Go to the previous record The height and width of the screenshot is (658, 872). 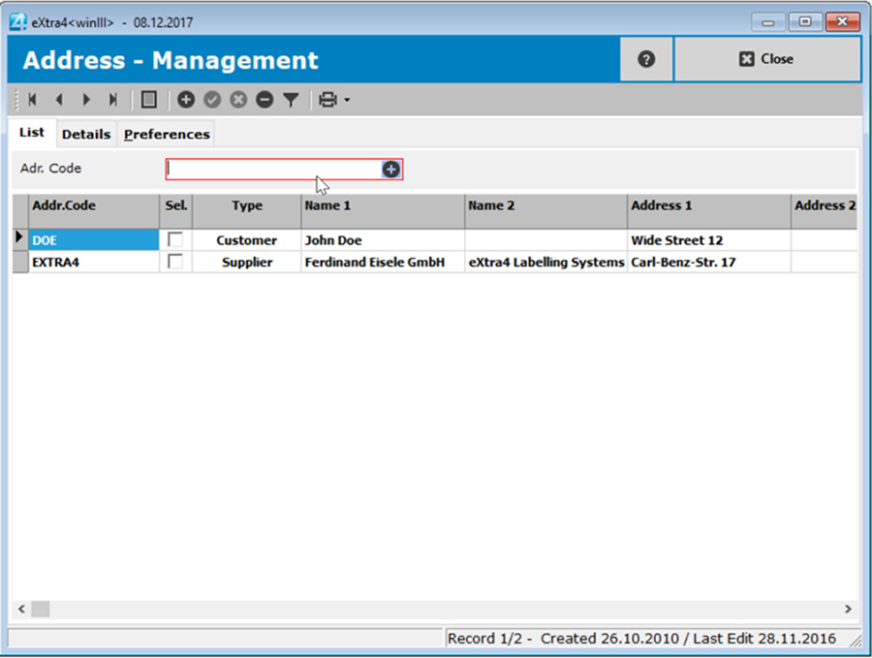[58, 99]
